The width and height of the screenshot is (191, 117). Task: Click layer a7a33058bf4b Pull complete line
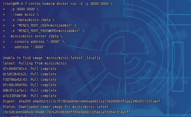tap(30, 96)
